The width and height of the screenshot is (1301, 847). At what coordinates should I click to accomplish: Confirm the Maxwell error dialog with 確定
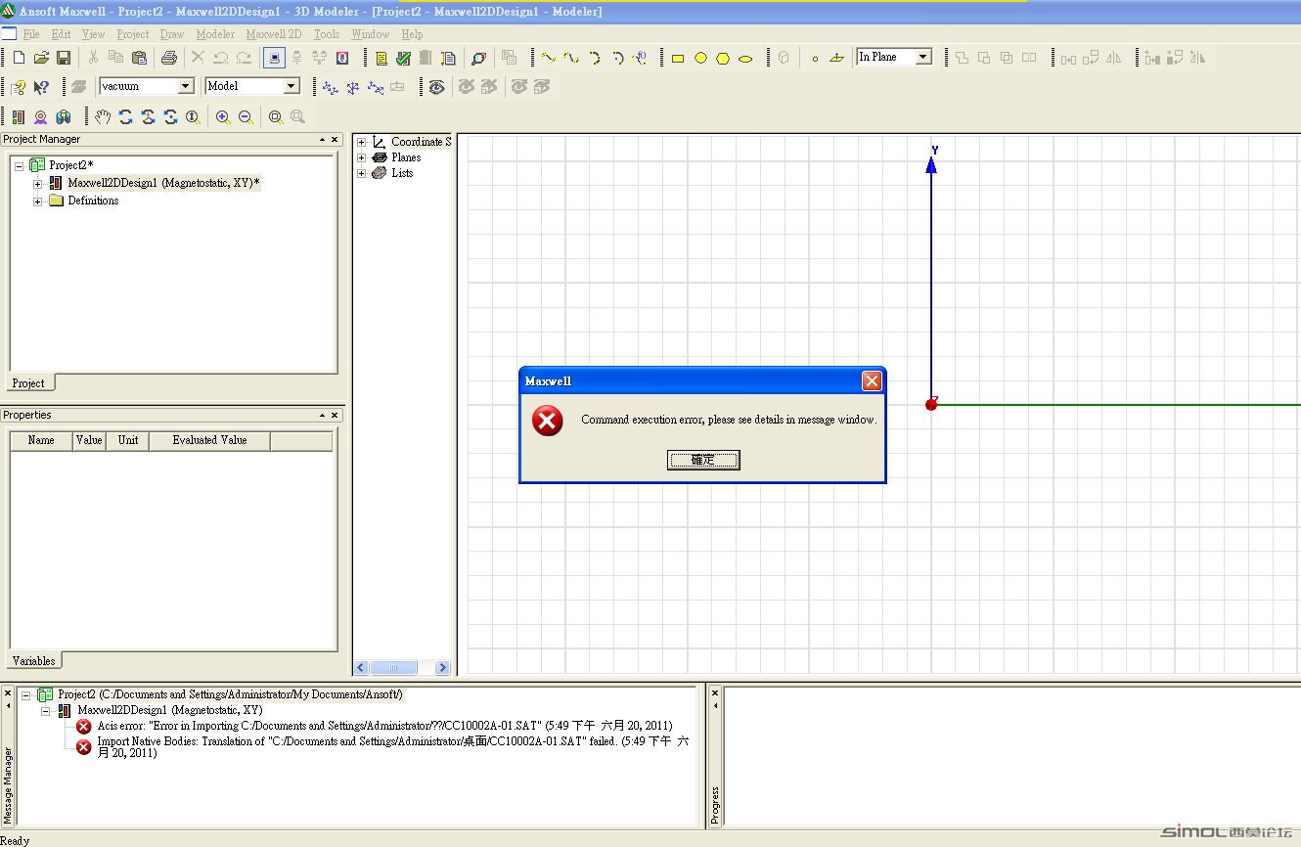pyautogui.click(x=703, y=460)
